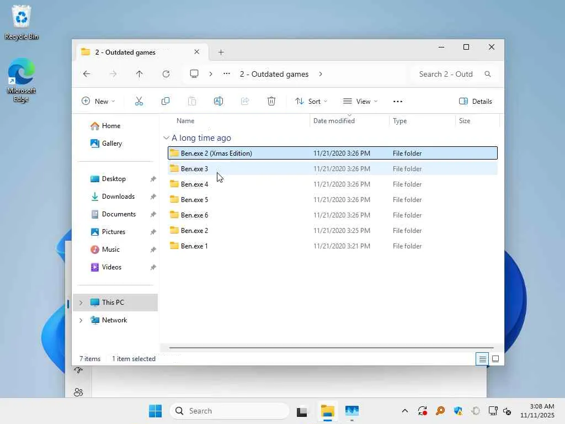
Task: Select the Ben.exe 4 folder
Action: pos(333,184)
